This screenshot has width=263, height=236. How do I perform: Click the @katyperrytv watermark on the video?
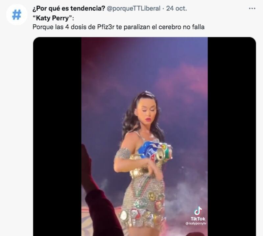tap(196, 223)
